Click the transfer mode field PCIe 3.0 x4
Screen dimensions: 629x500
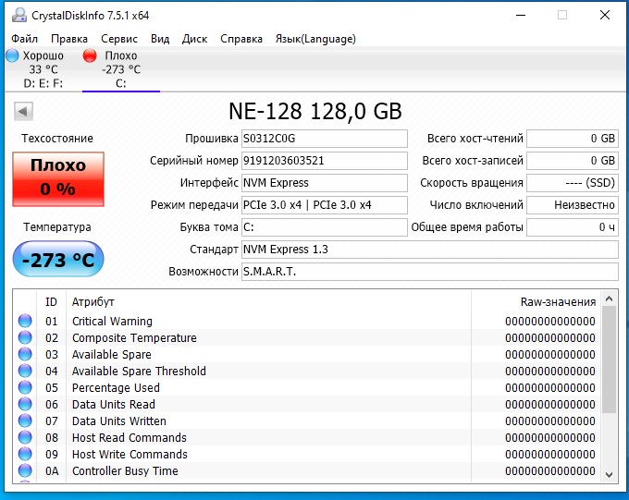(x=324, y=205)
